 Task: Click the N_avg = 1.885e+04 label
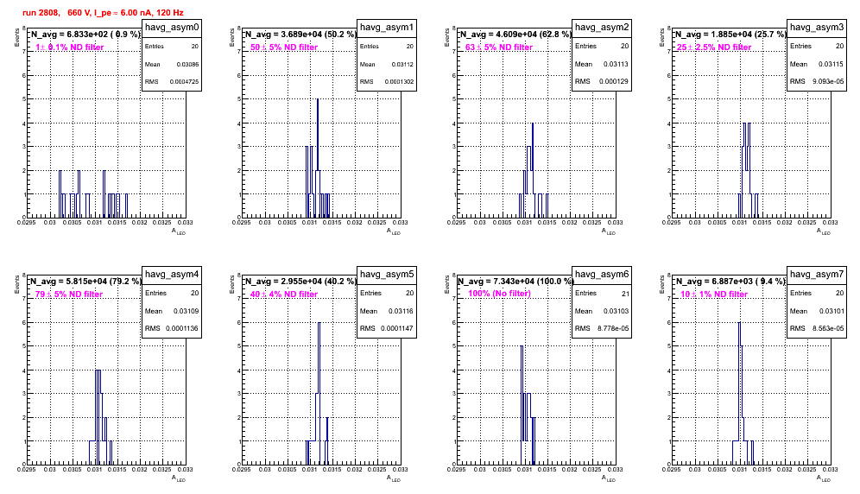pos(730,34)
